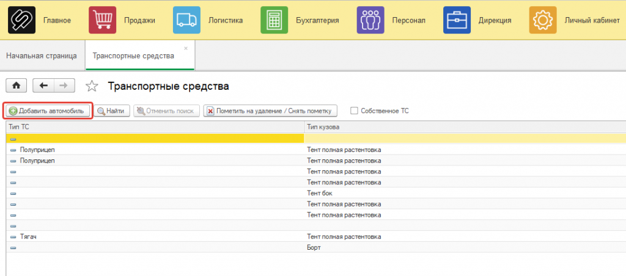Click Тент полная растентовка in Тягач row
626x276 pixels.
click(x=344, y=236)
